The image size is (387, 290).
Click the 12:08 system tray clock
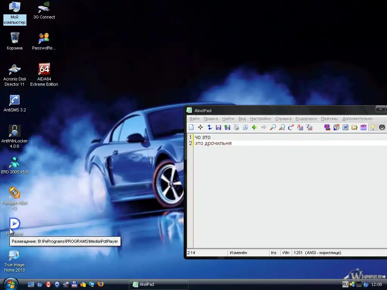(x=376, y=284)
